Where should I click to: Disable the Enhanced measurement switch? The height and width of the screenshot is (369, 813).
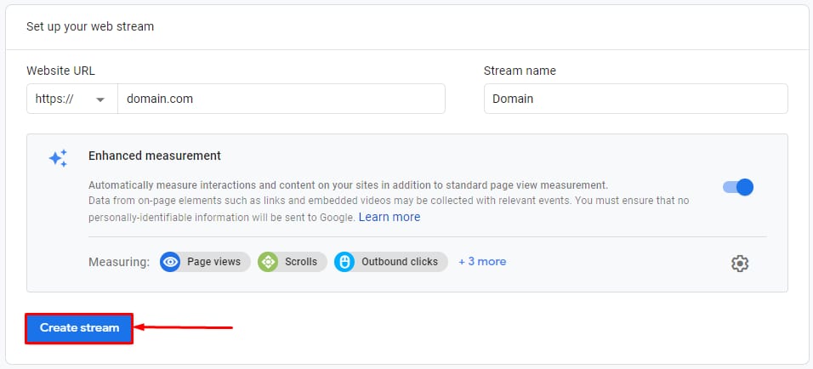pyautogui.click(x=737, y=187)
